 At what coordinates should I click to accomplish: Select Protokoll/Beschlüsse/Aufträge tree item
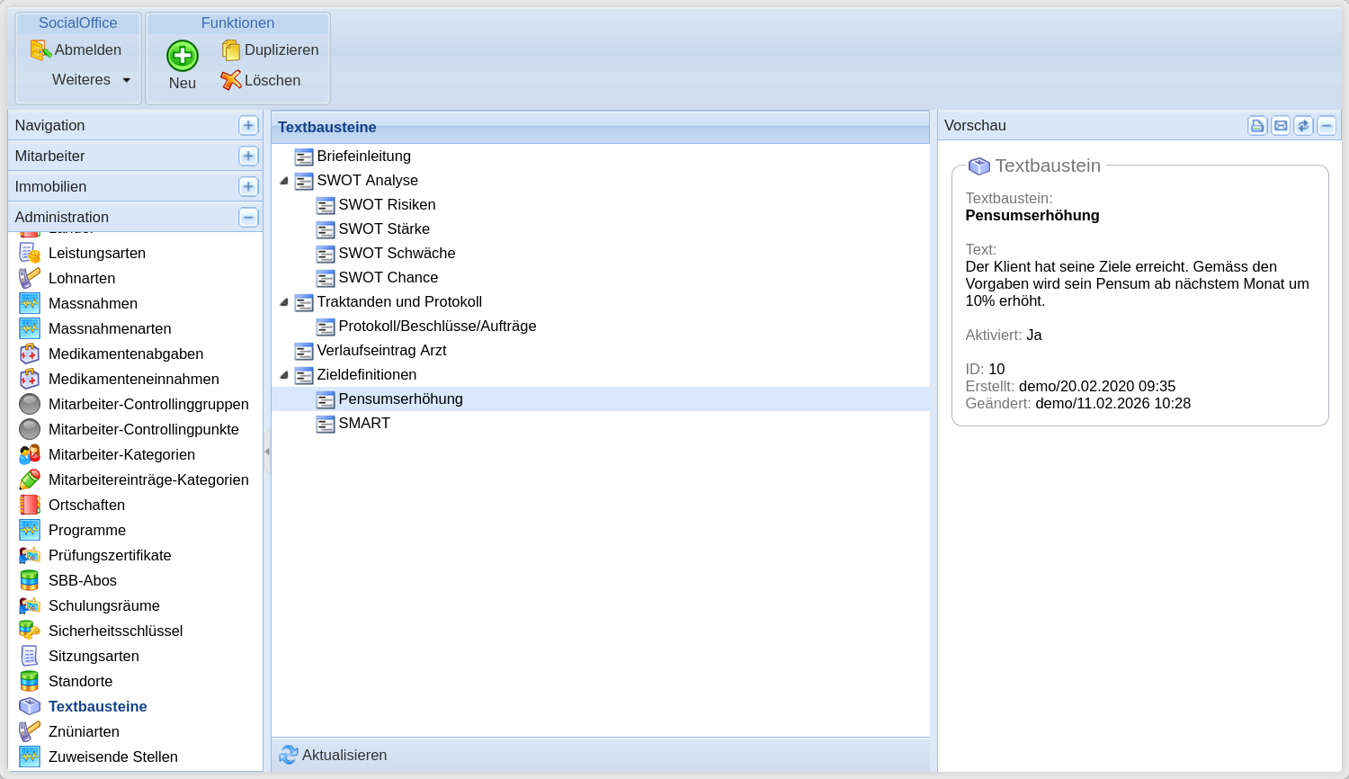click(x=437, y=326)
